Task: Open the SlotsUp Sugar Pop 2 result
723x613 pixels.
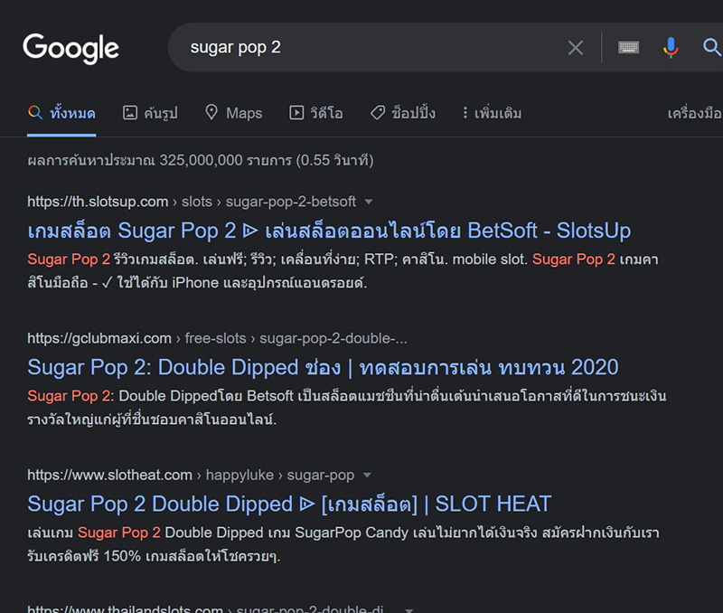Action: click(329, 231)
